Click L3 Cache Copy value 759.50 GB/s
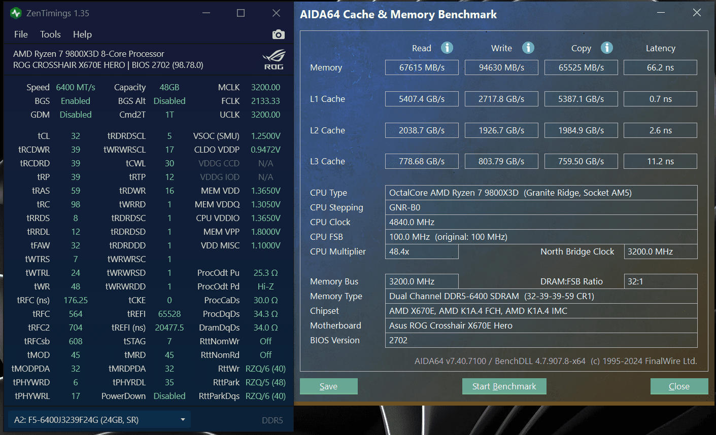Viewport: 716px width, 435px height. pos(581,161)
